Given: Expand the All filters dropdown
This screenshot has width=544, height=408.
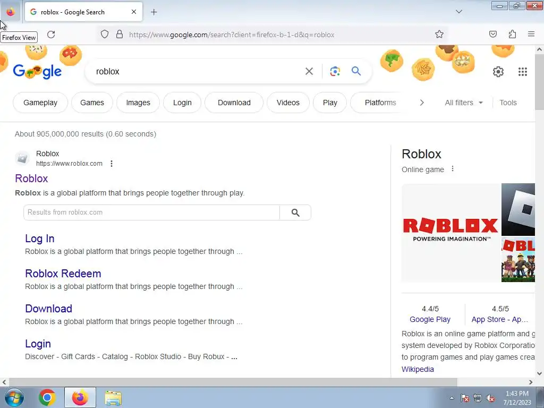Looking at the screenshot, I should pos(463,103).
